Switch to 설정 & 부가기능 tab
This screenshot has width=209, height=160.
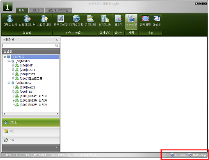[58, 10]
